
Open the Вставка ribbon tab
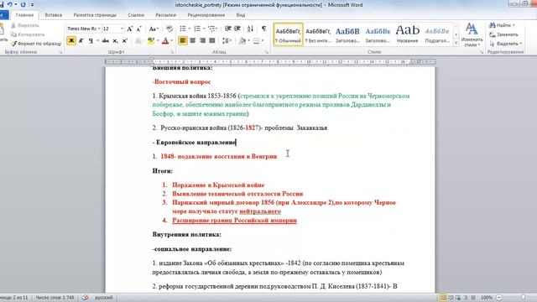click(54, 15)
